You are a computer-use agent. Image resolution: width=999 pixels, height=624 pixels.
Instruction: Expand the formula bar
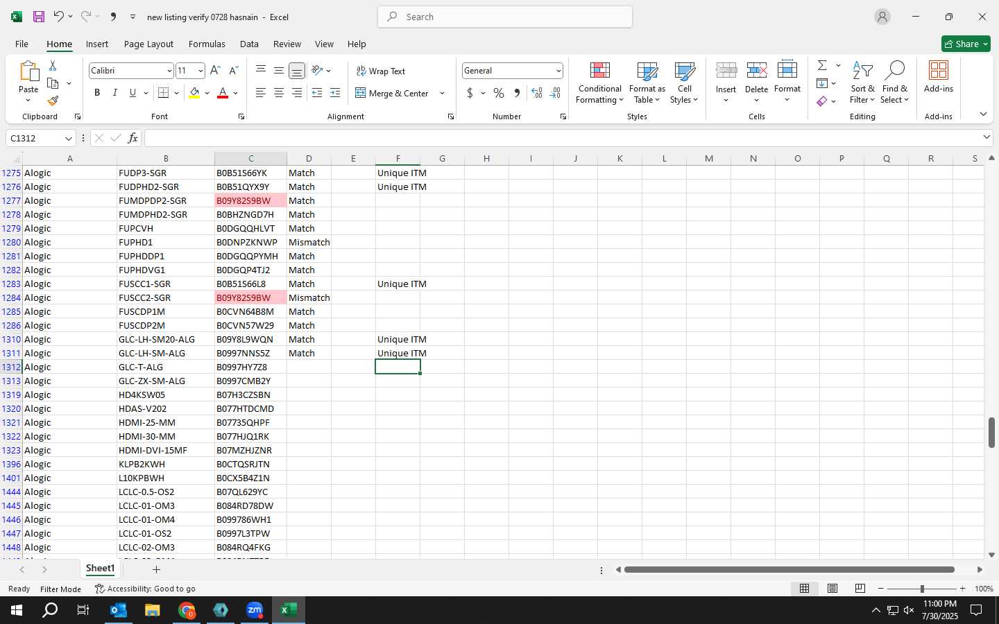pos(987,137)
